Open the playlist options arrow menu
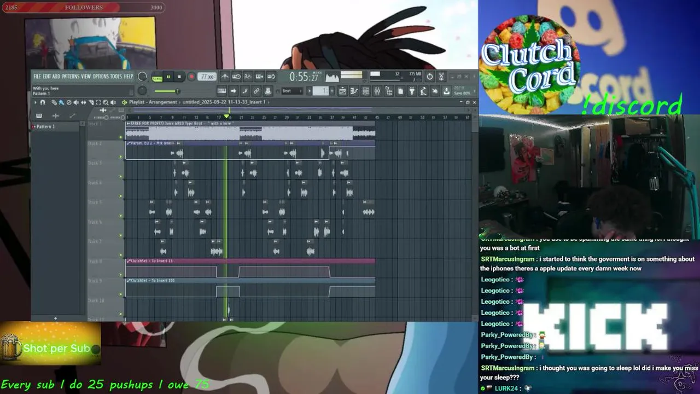Screen dimensions: 700x394 [36, 102]
